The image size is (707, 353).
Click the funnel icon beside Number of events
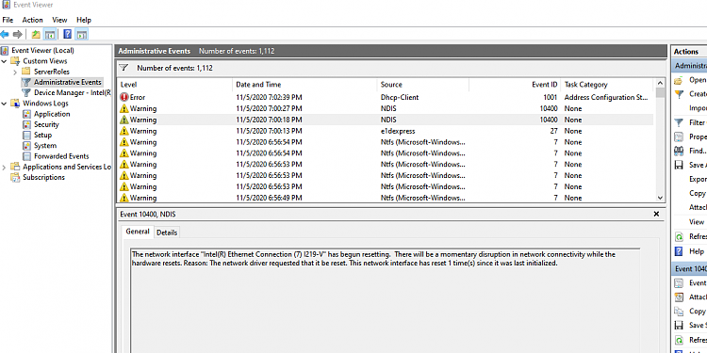[123, 68]
